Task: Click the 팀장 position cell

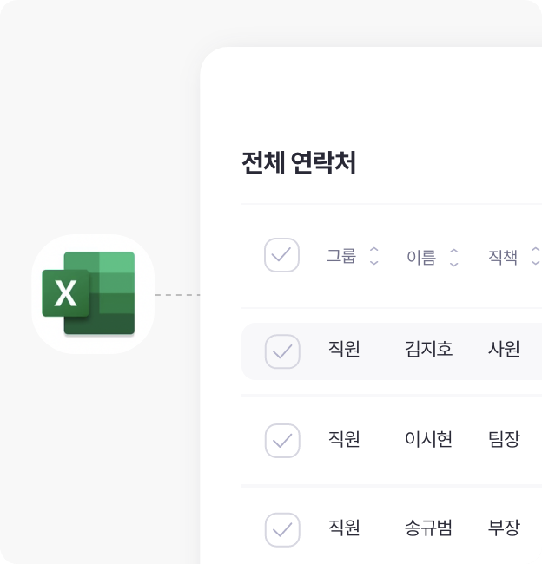Action: pyautogui.click(x=504, y=438)
